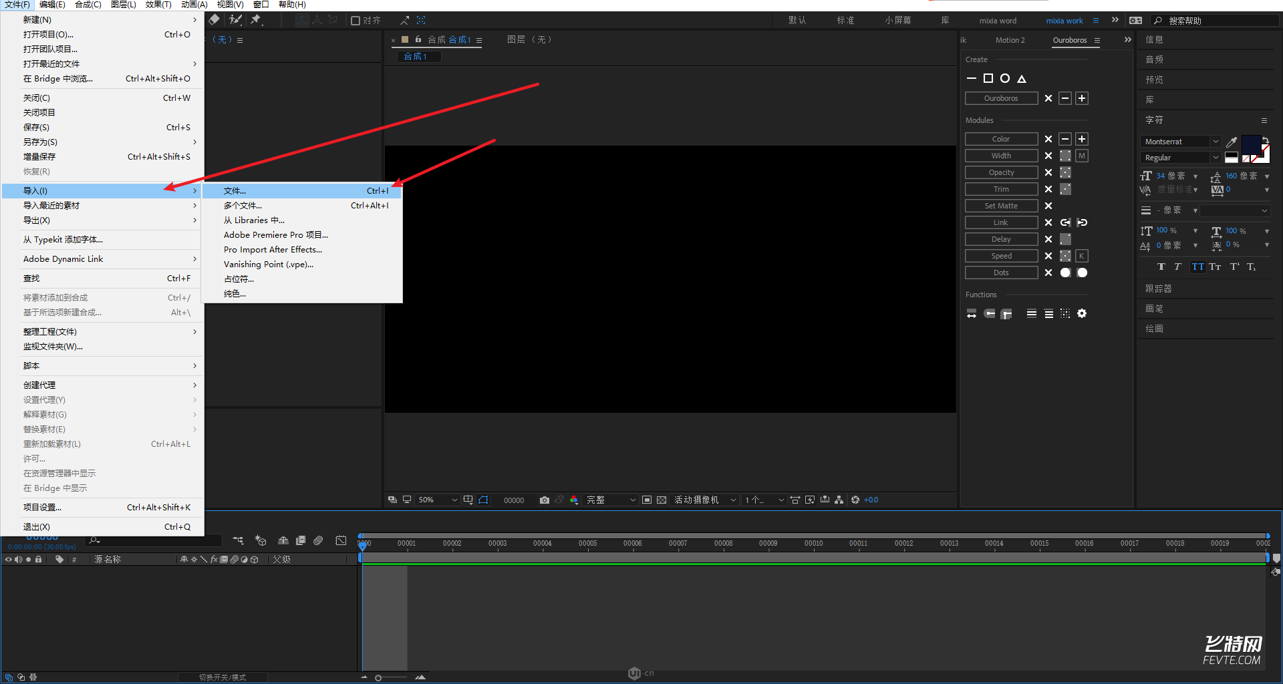
Task: Remove the Ouroboros effect with its X icon
Action: (x=1048, y=98)
